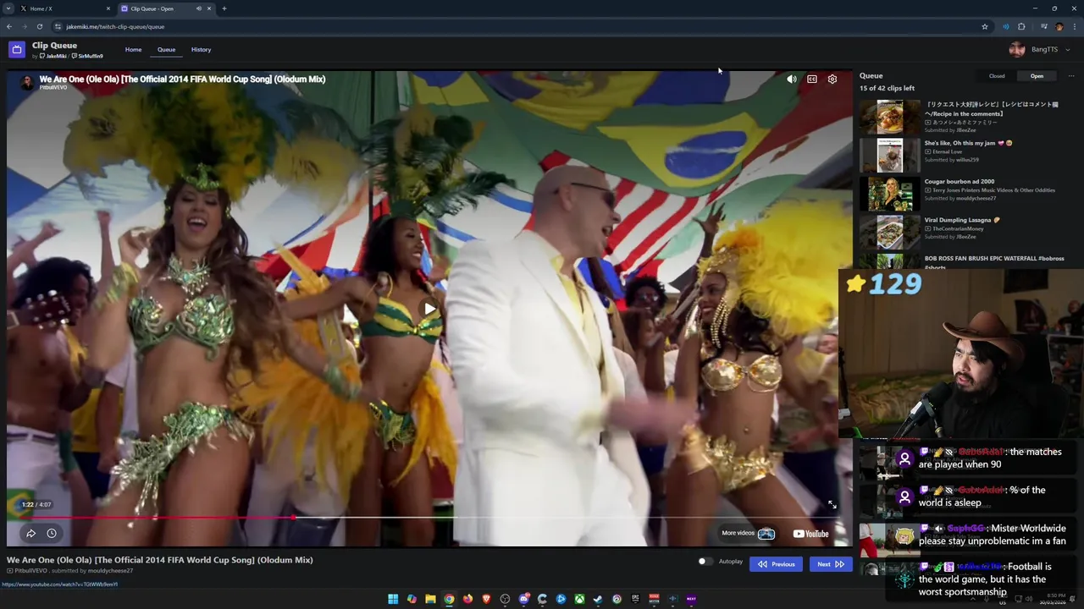Toggle closed captions on the video

click(x=811, y=79)
